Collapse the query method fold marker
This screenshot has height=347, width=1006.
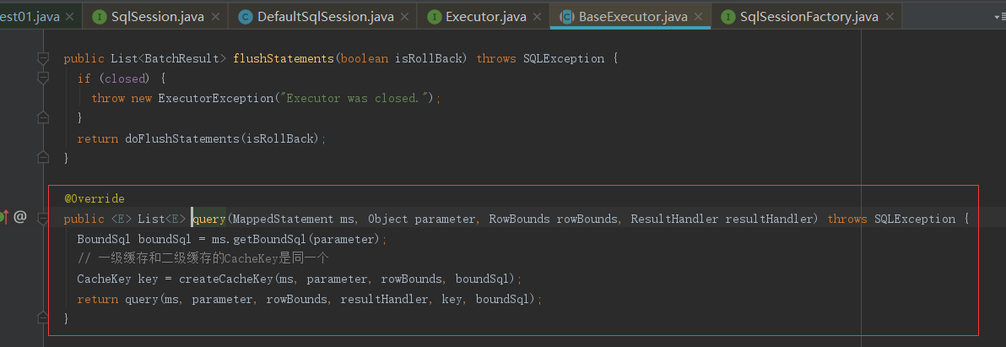pos(43,219)
